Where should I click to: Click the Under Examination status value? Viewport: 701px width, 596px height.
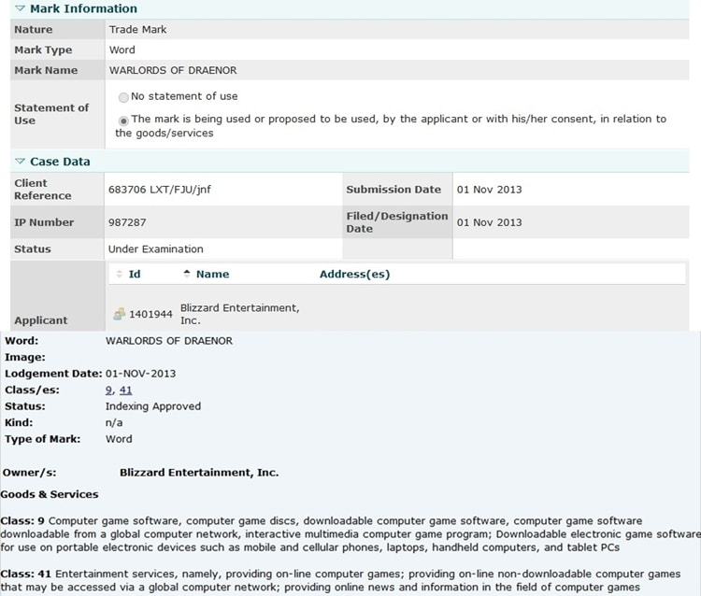pyautogui.click(x=155, y=249)
